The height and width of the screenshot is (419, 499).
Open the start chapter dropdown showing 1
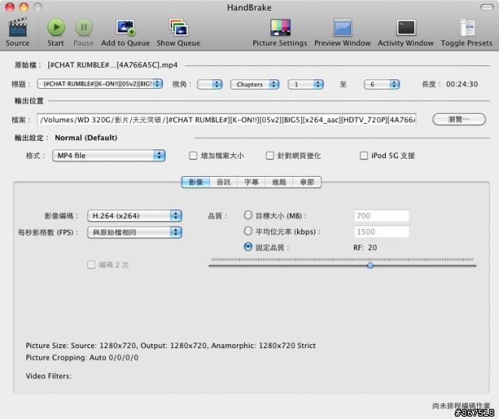click(306, 84)
